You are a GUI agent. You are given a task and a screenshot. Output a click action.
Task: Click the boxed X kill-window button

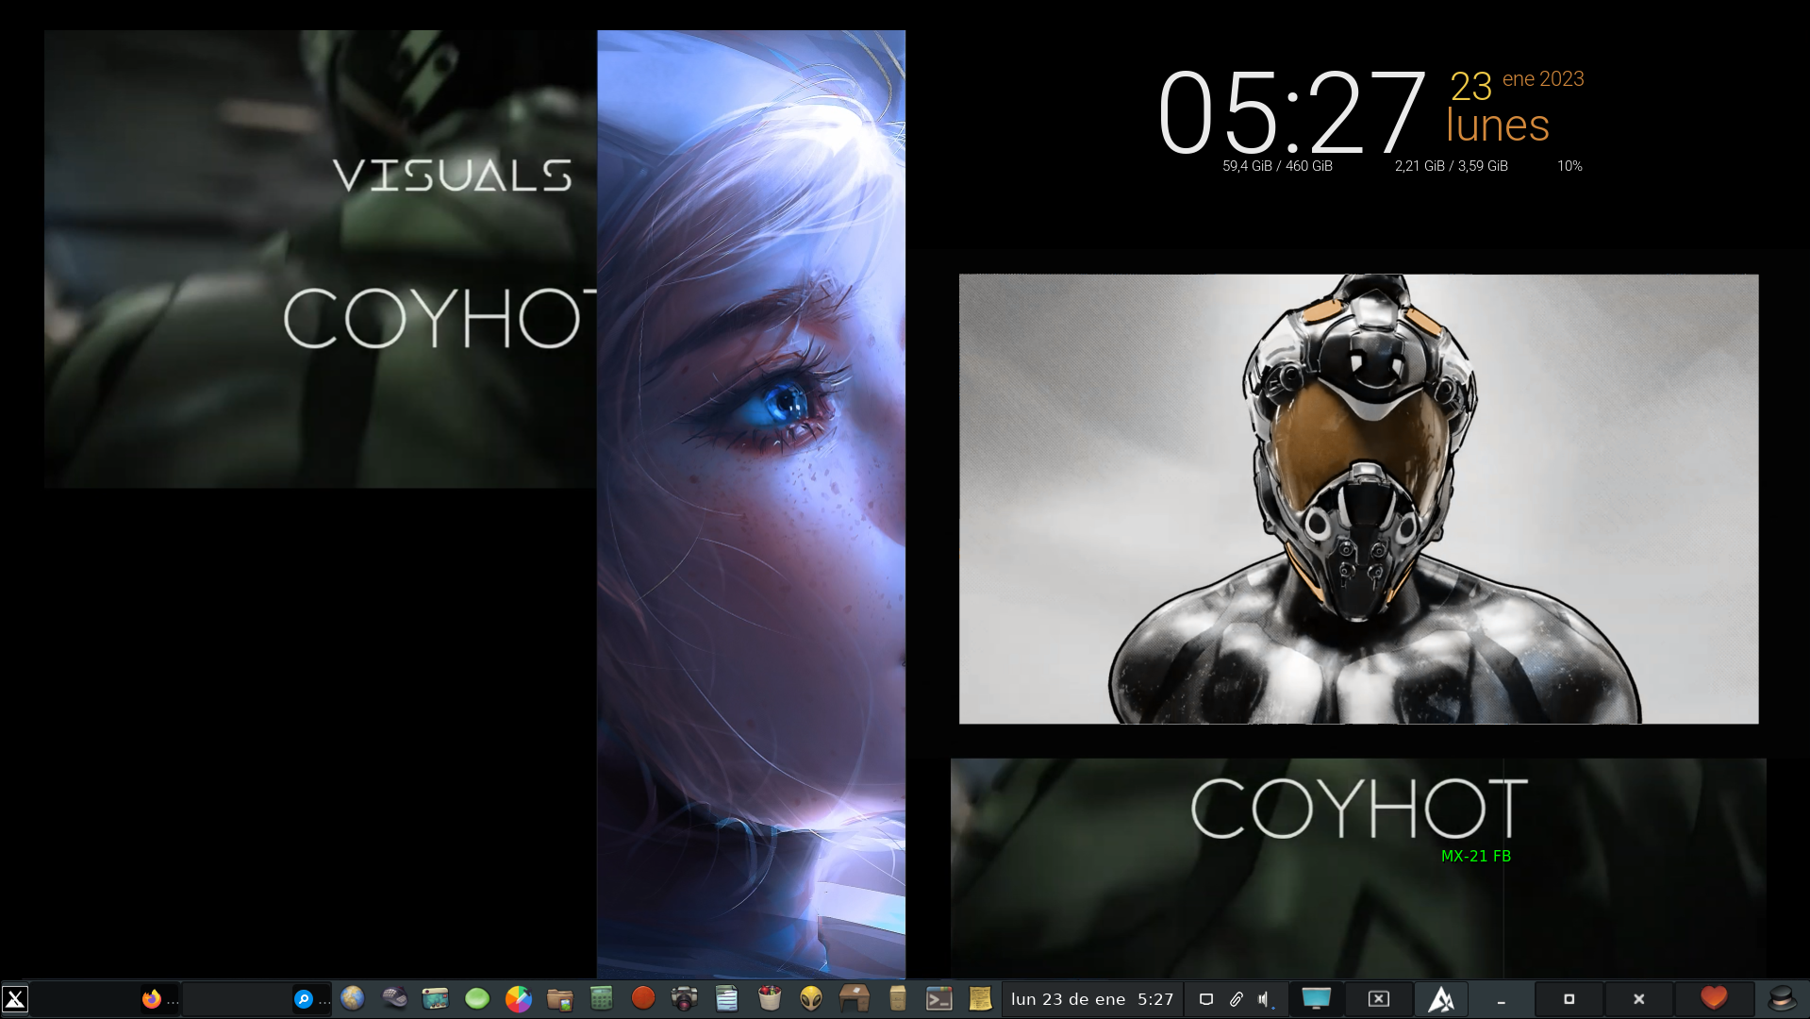1379,998
